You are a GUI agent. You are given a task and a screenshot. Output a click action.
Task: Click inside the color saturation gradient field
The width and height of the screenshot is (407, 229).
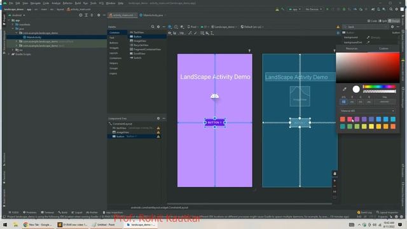point(368,68)
